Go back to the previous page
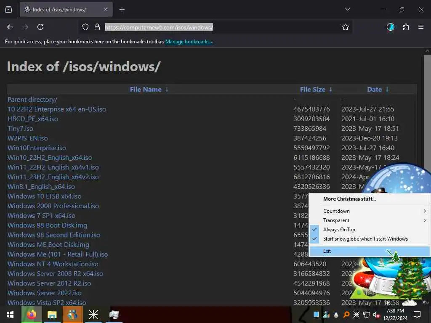Screen dimensions: 431x323 coord(10,27)
